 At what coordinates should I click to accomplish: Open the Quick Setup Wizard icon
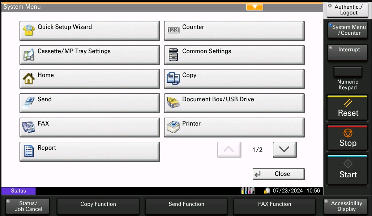tap(29, 30)
